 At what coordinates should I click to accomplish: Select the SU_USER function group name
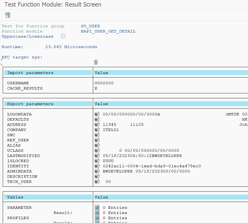click(90, 26)
